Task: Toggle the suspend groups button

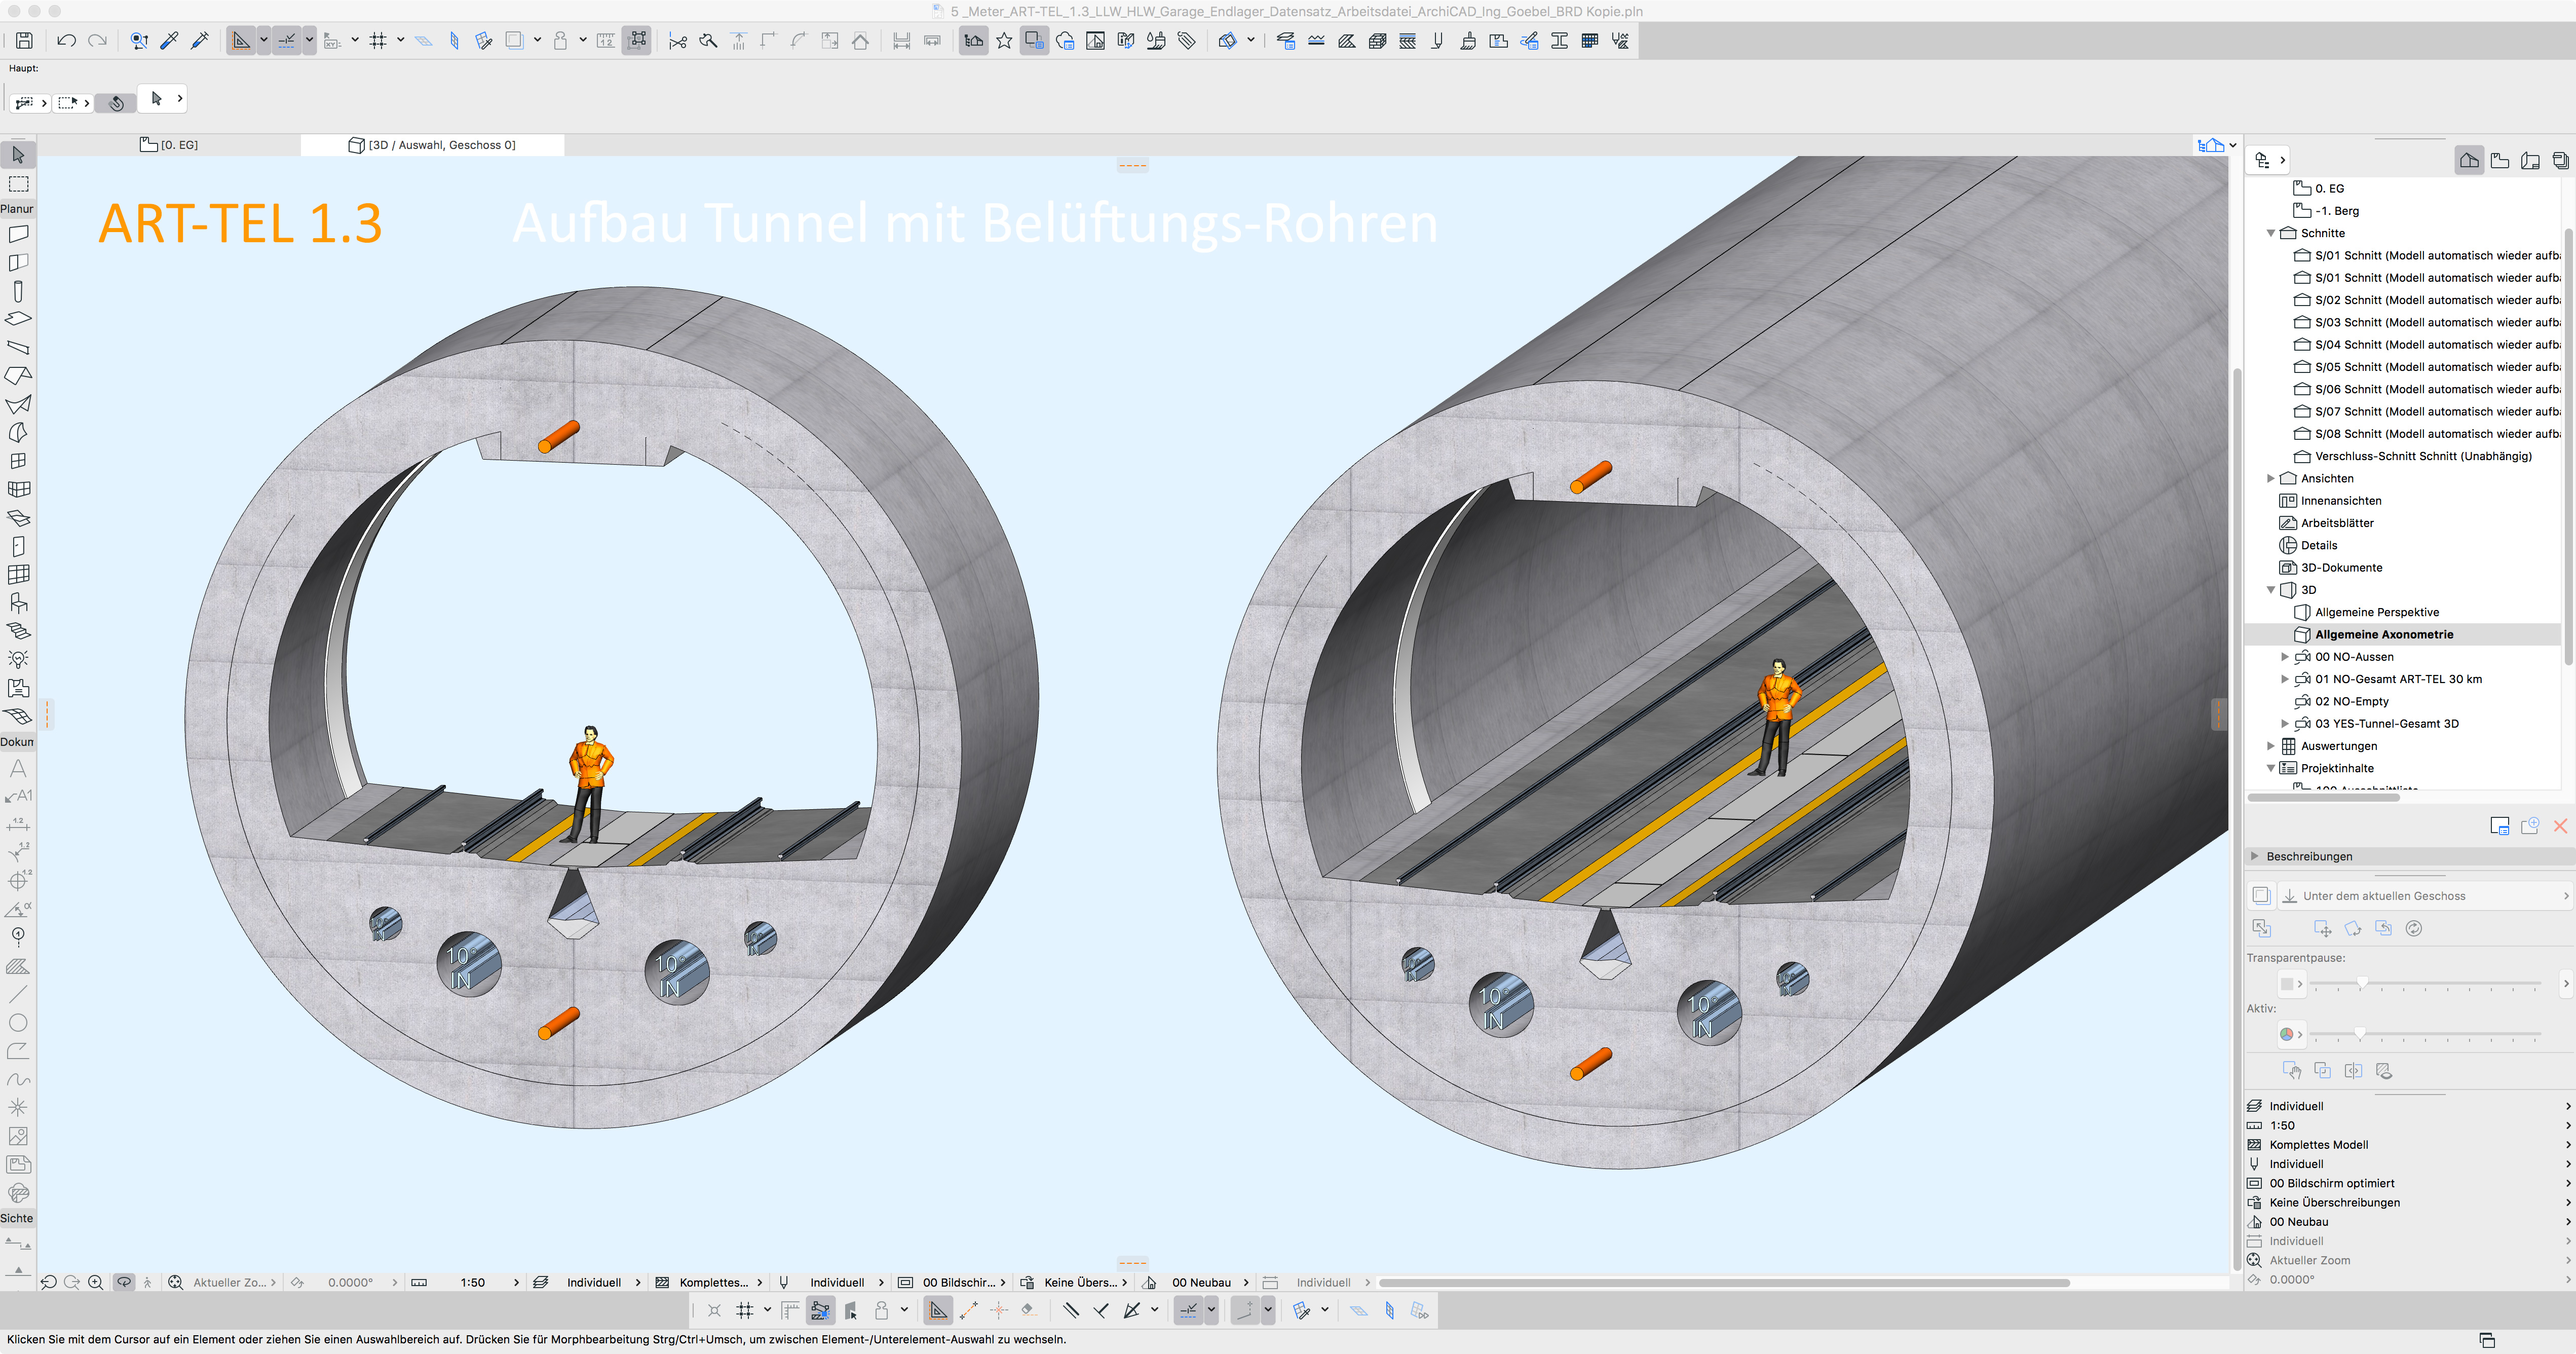Action: pos(636,41)
